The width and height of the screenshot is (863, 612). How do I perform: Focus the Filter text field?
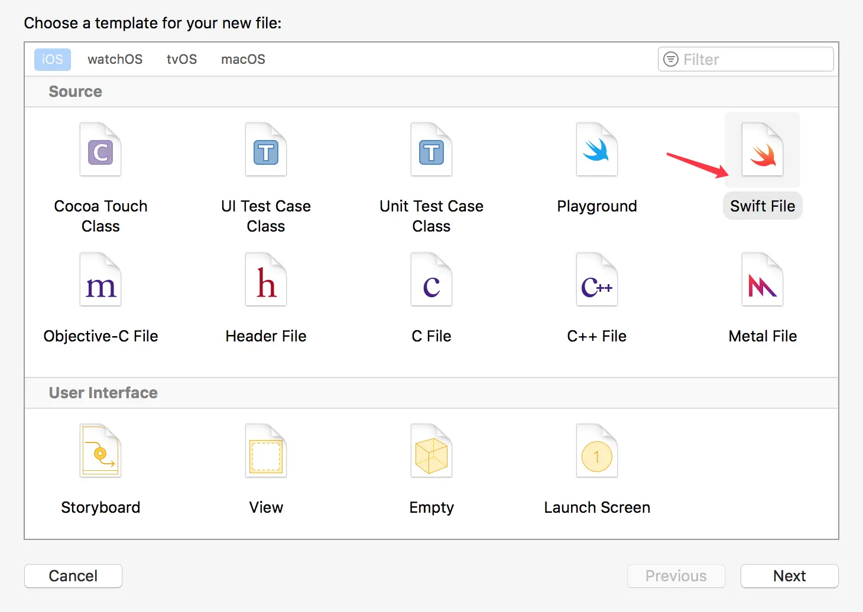click(746, 59)
